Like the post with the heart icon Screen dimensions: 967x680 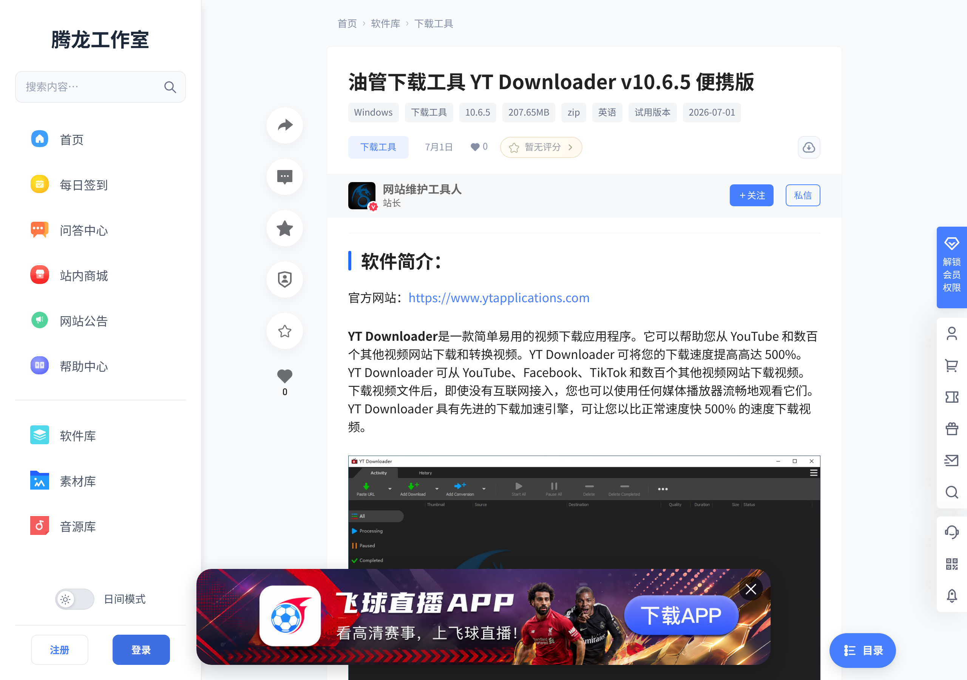click(x=285, y=376)
